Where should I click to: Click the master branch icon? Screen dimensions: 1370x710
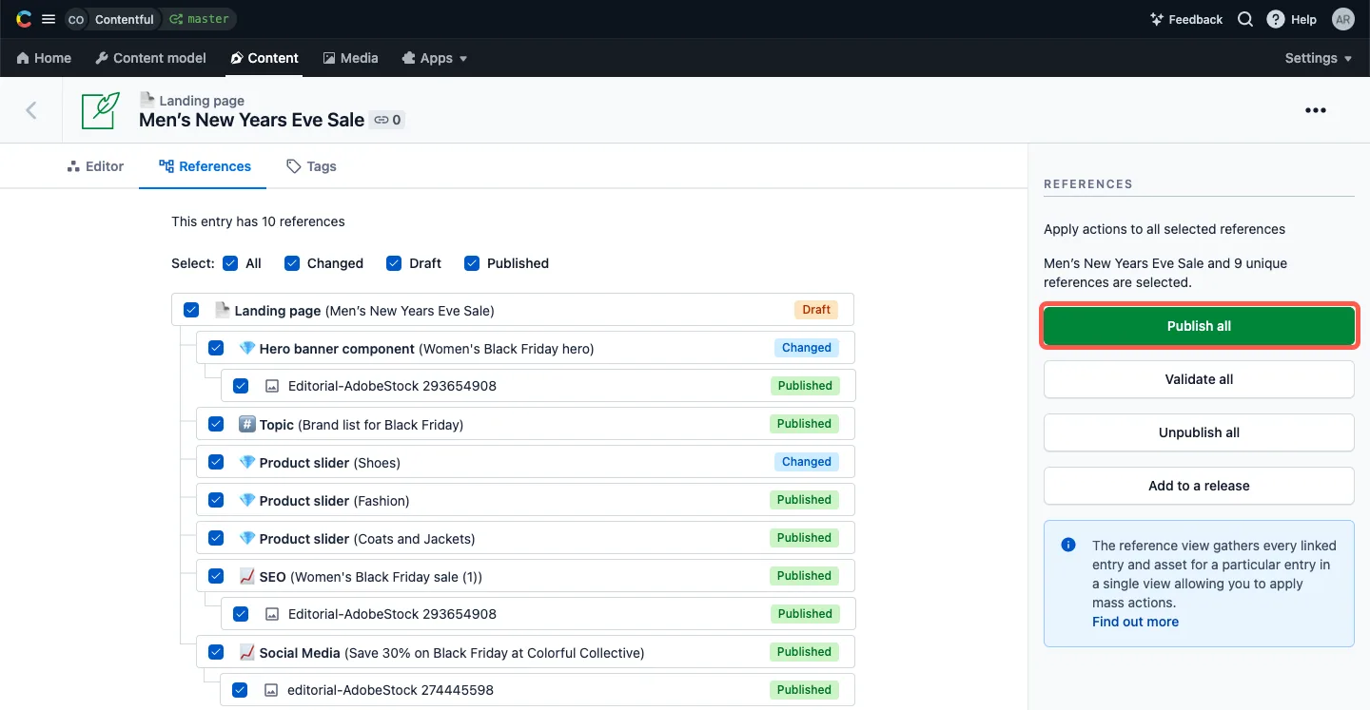(176, 19)
